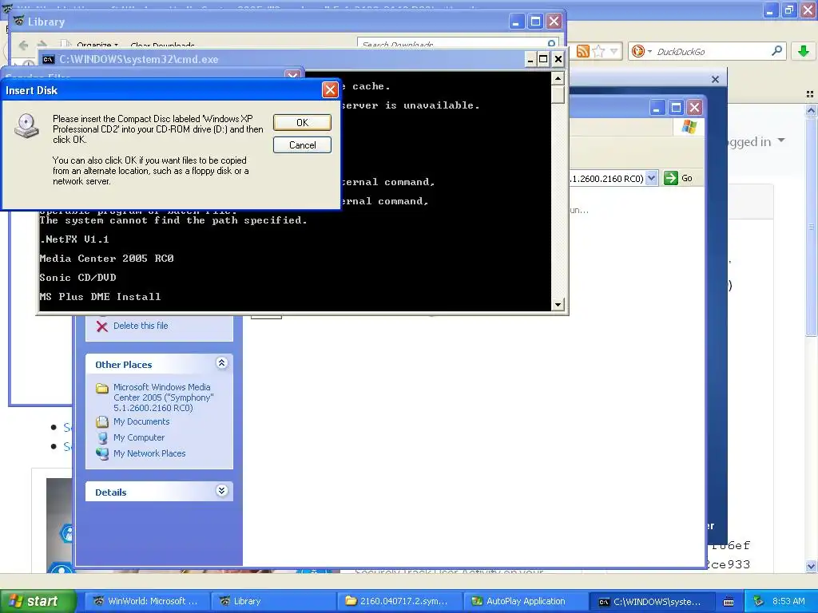Click Delete this file link

(x=141, y=326)
